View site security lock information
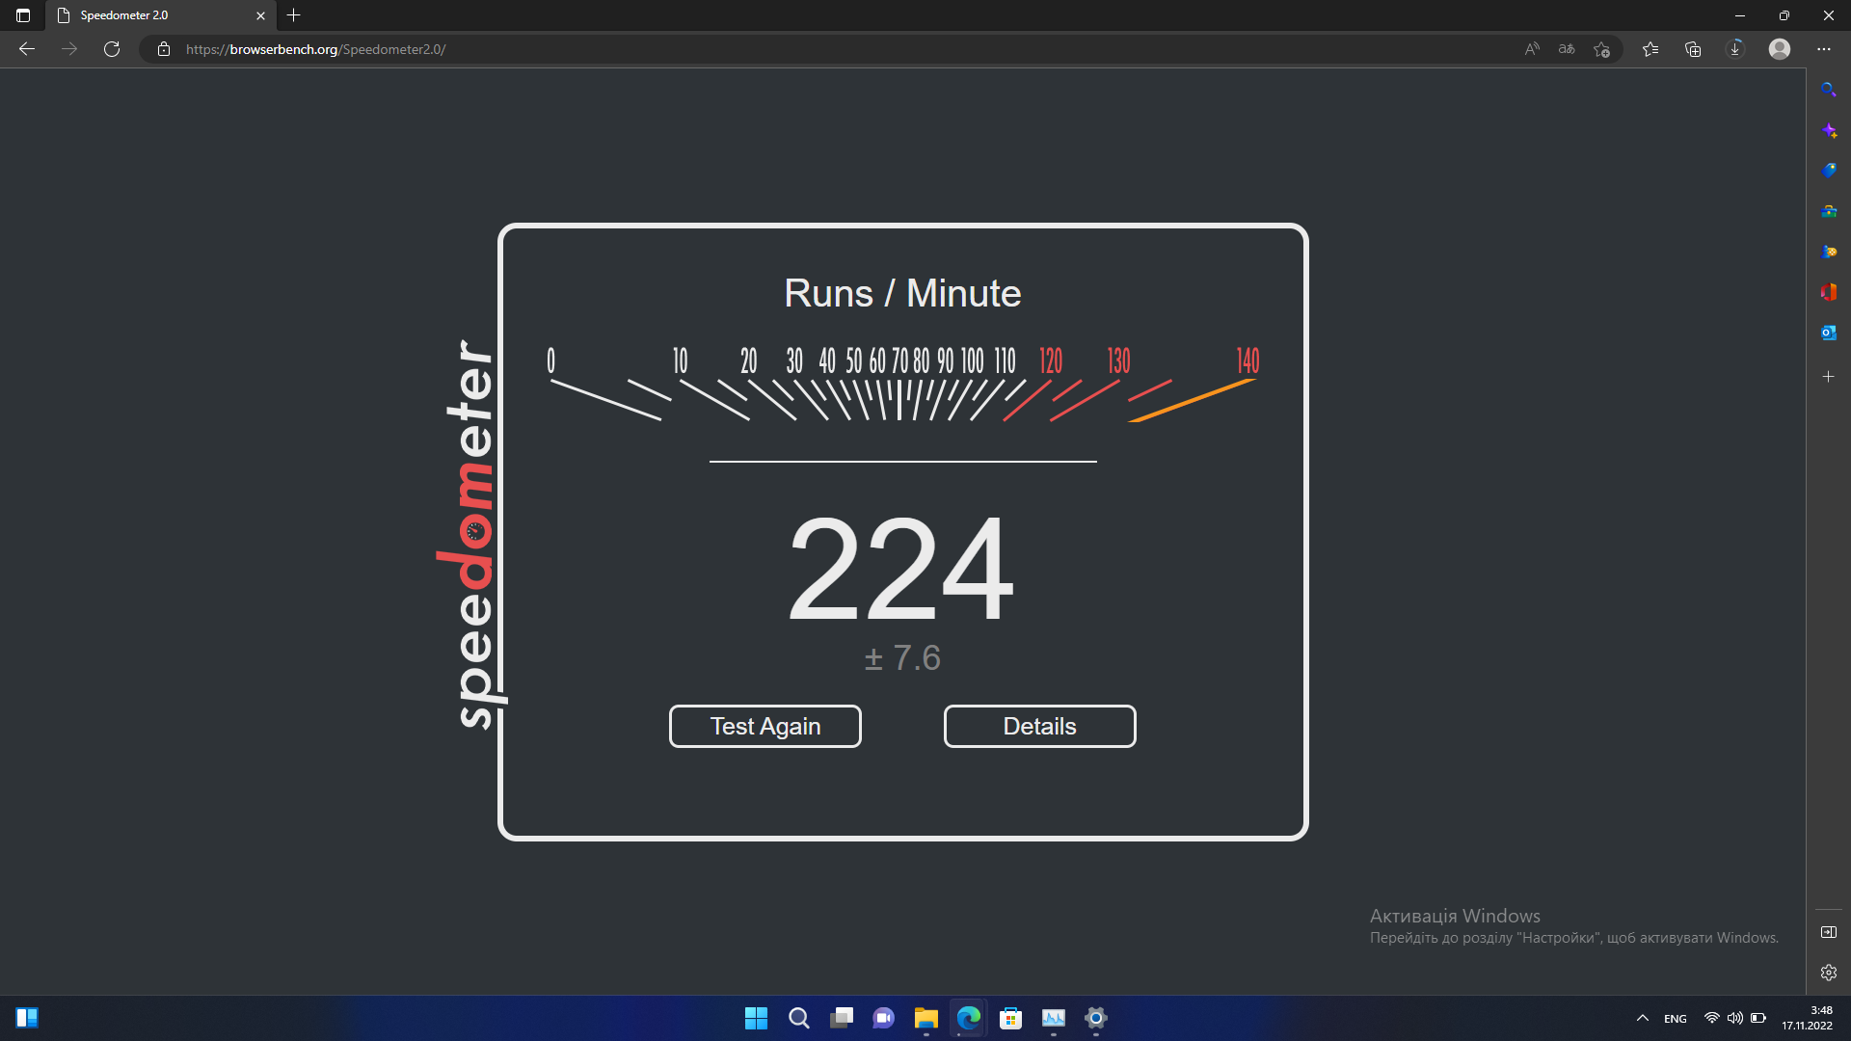1851x1041 pixels. click(164, 49)
